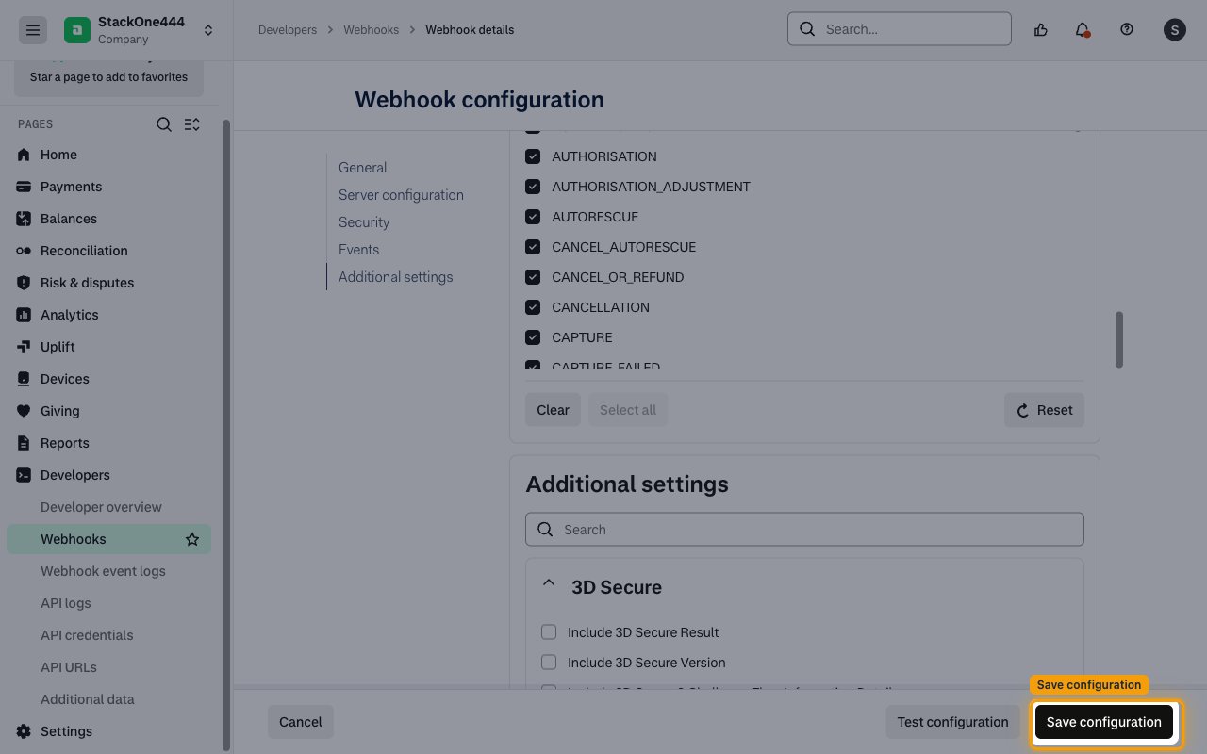Click the Risk & disputes shield icon
1207x754 pixels.
point(24,283)
